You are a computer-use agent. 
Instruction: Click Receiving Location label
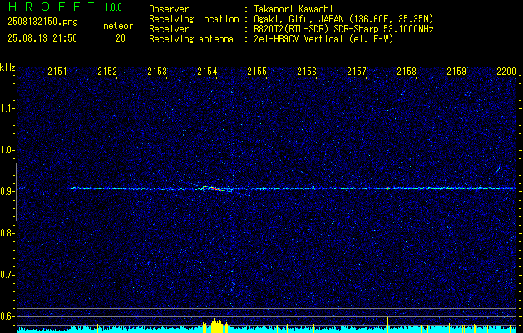(x=194, y=19)
